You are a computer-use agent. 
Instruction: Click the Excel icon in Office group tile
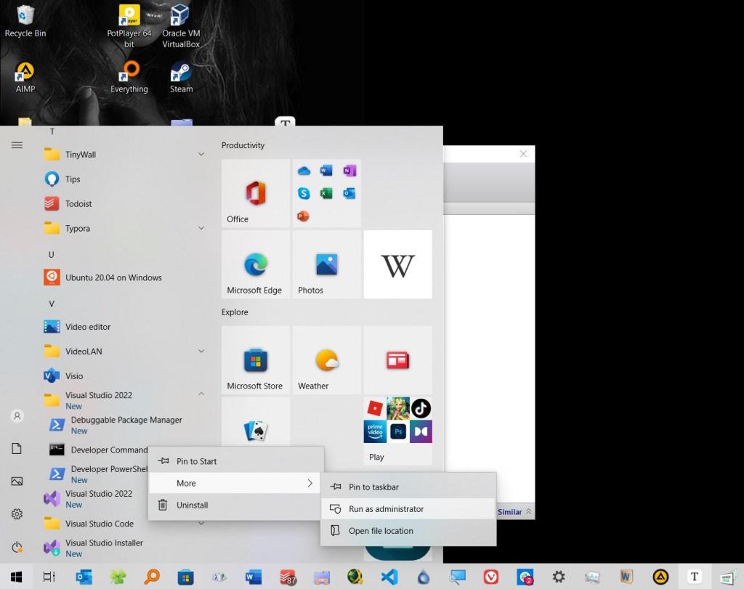(326, 193)
